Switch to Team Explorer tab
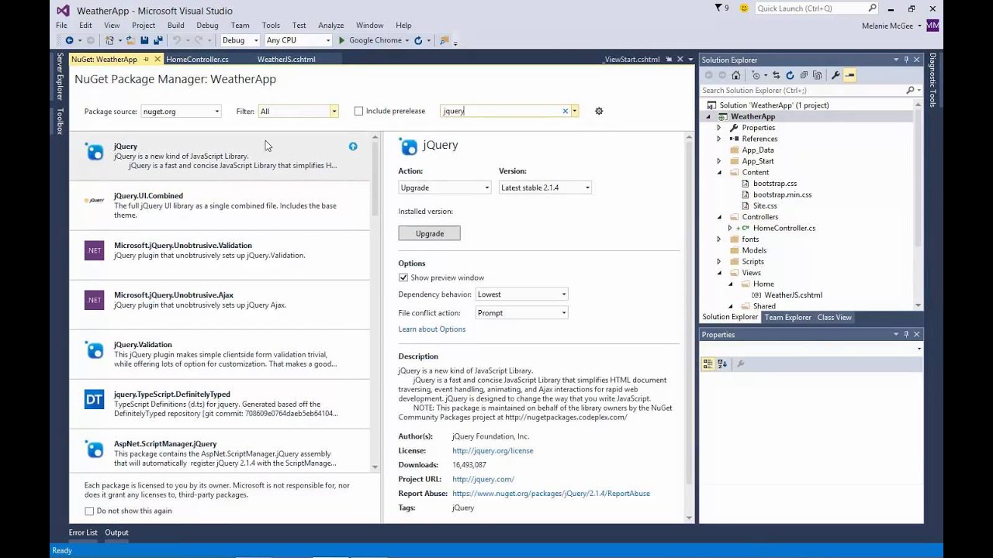Viewport: 993px width, 558px height. click(787, 317)
